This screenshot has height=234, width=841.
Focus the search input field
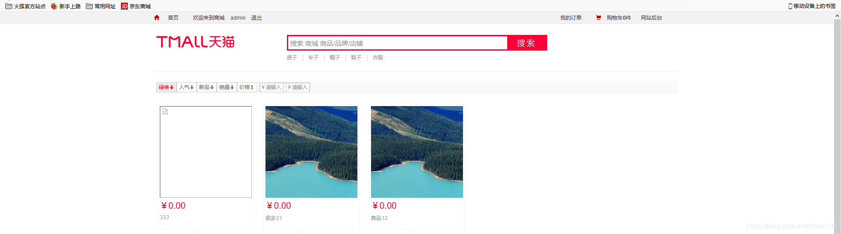pos(397,43)
